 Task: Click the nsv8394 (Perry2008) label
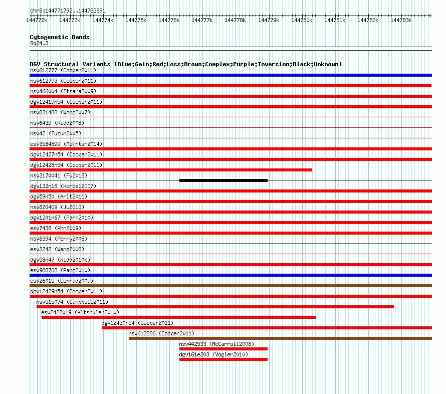[59, 239]
